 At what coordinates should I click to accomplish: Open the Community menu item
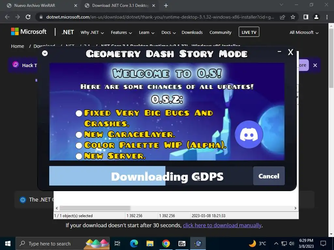[220, 32]
